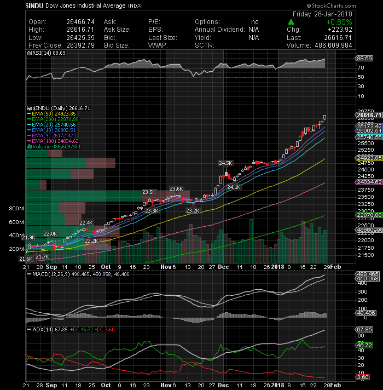This screenshot has width=383, height=390.
Task: Click the '$INDU (Daily)' legend header
Action: [x=50, y=108]
